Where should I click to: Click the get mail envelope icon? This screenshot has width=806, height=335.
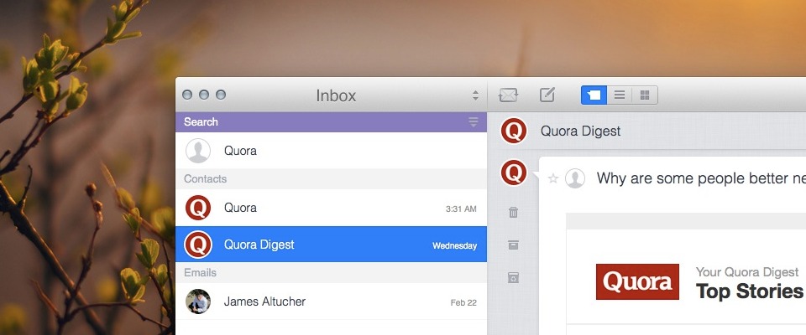[x=507, y=95]
